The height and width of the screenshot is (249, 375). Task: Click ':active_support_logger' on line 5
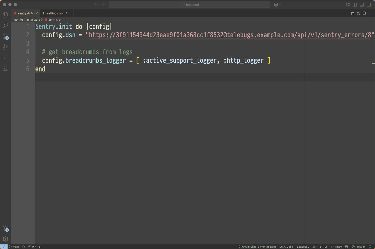coord(180,61)
